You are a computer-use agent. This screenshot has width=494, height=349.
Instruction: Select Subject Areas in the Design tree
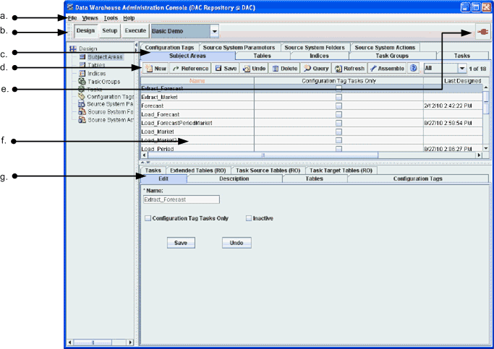pos(105,57)
